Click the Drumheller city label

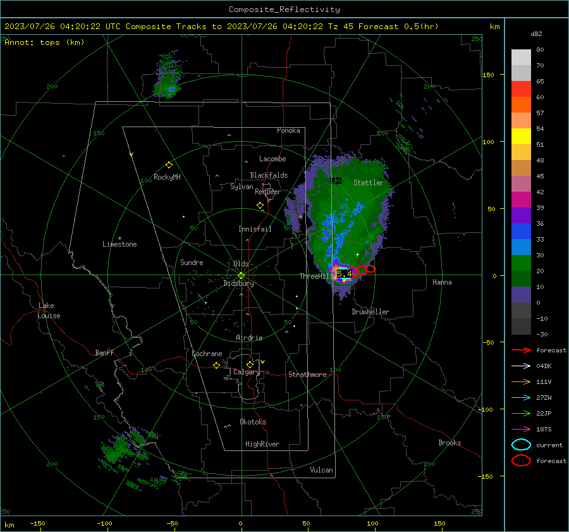370,312
